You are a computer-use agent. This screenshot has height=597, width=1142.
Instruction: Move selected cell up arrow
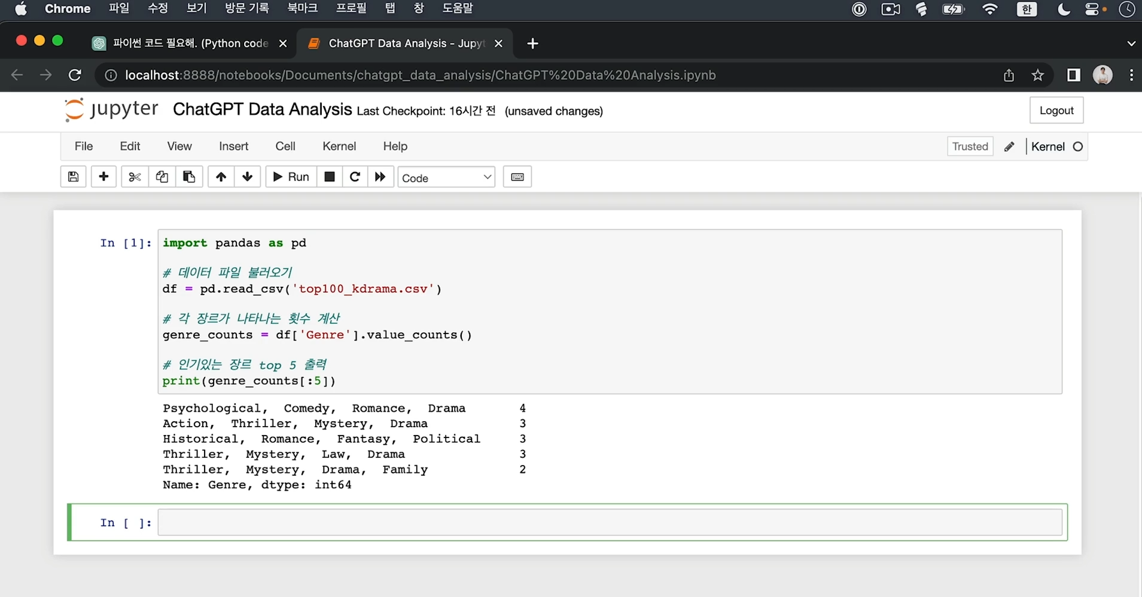(x=221, y=177)
